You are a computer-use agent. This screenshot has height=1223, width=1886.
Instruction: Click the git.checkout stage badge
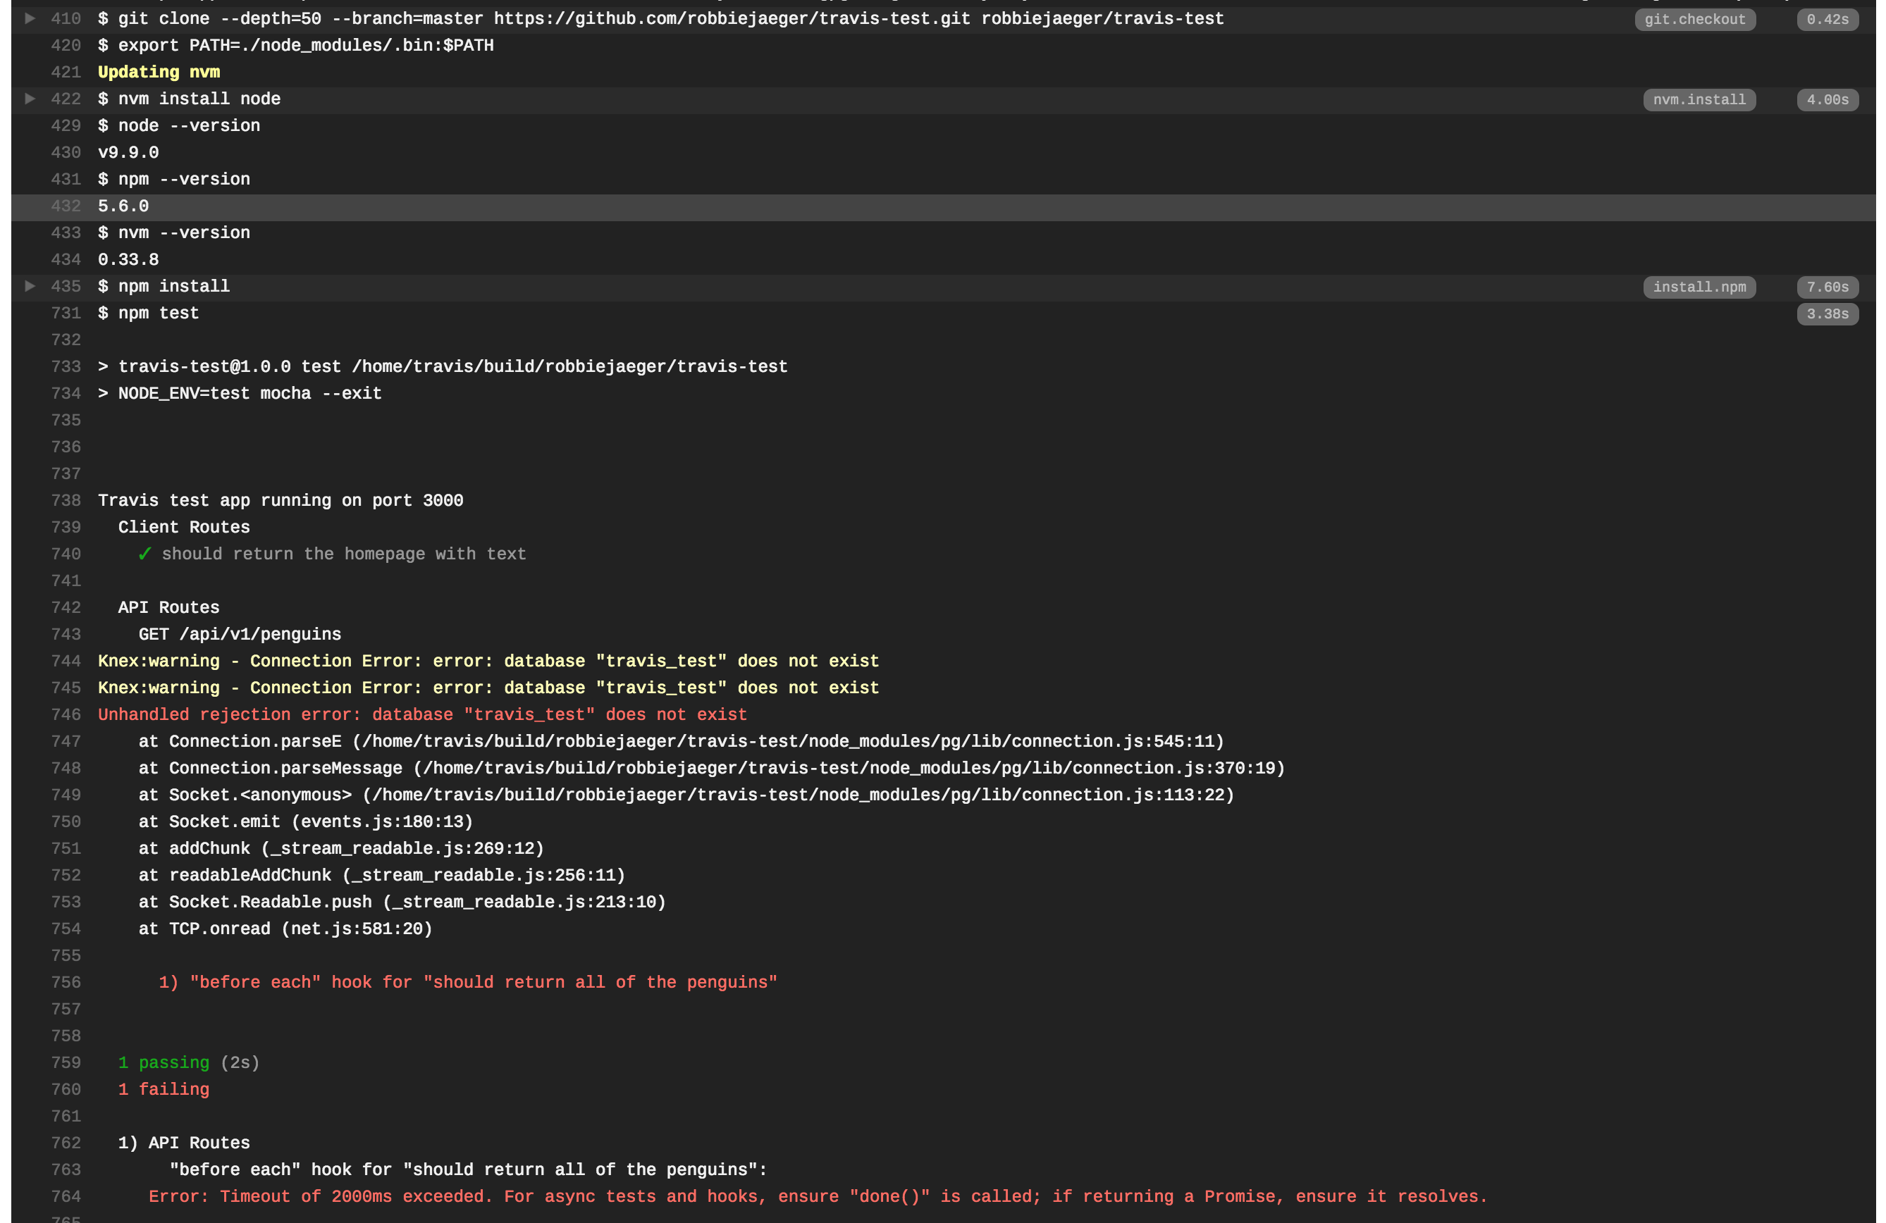tap(1694, 19)
